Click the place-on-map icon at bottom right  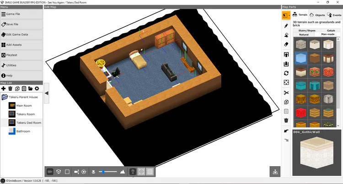(275, 172)
